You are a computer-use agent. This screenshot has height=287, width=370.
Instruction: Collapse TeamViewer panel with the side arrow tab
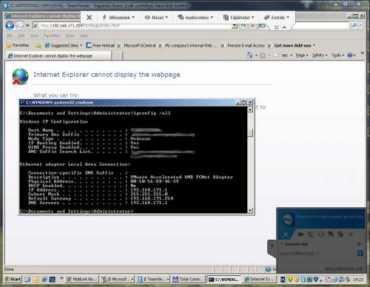[x=272, y=245]
